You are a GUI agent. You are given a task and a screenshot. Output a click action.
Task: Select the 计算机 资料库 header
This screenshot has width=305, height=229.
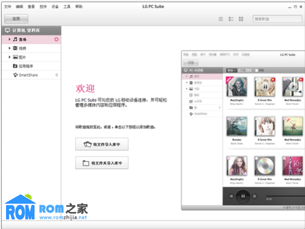pyautogui.click(x=31, y=30)
